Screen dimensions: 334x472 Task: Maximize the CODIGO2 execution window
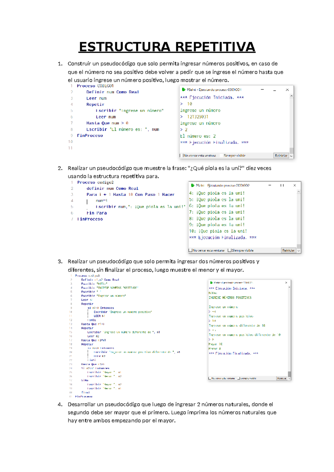(x=282, y=185)
